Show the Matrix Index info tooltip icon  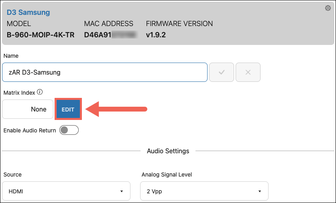click(40, 92)
